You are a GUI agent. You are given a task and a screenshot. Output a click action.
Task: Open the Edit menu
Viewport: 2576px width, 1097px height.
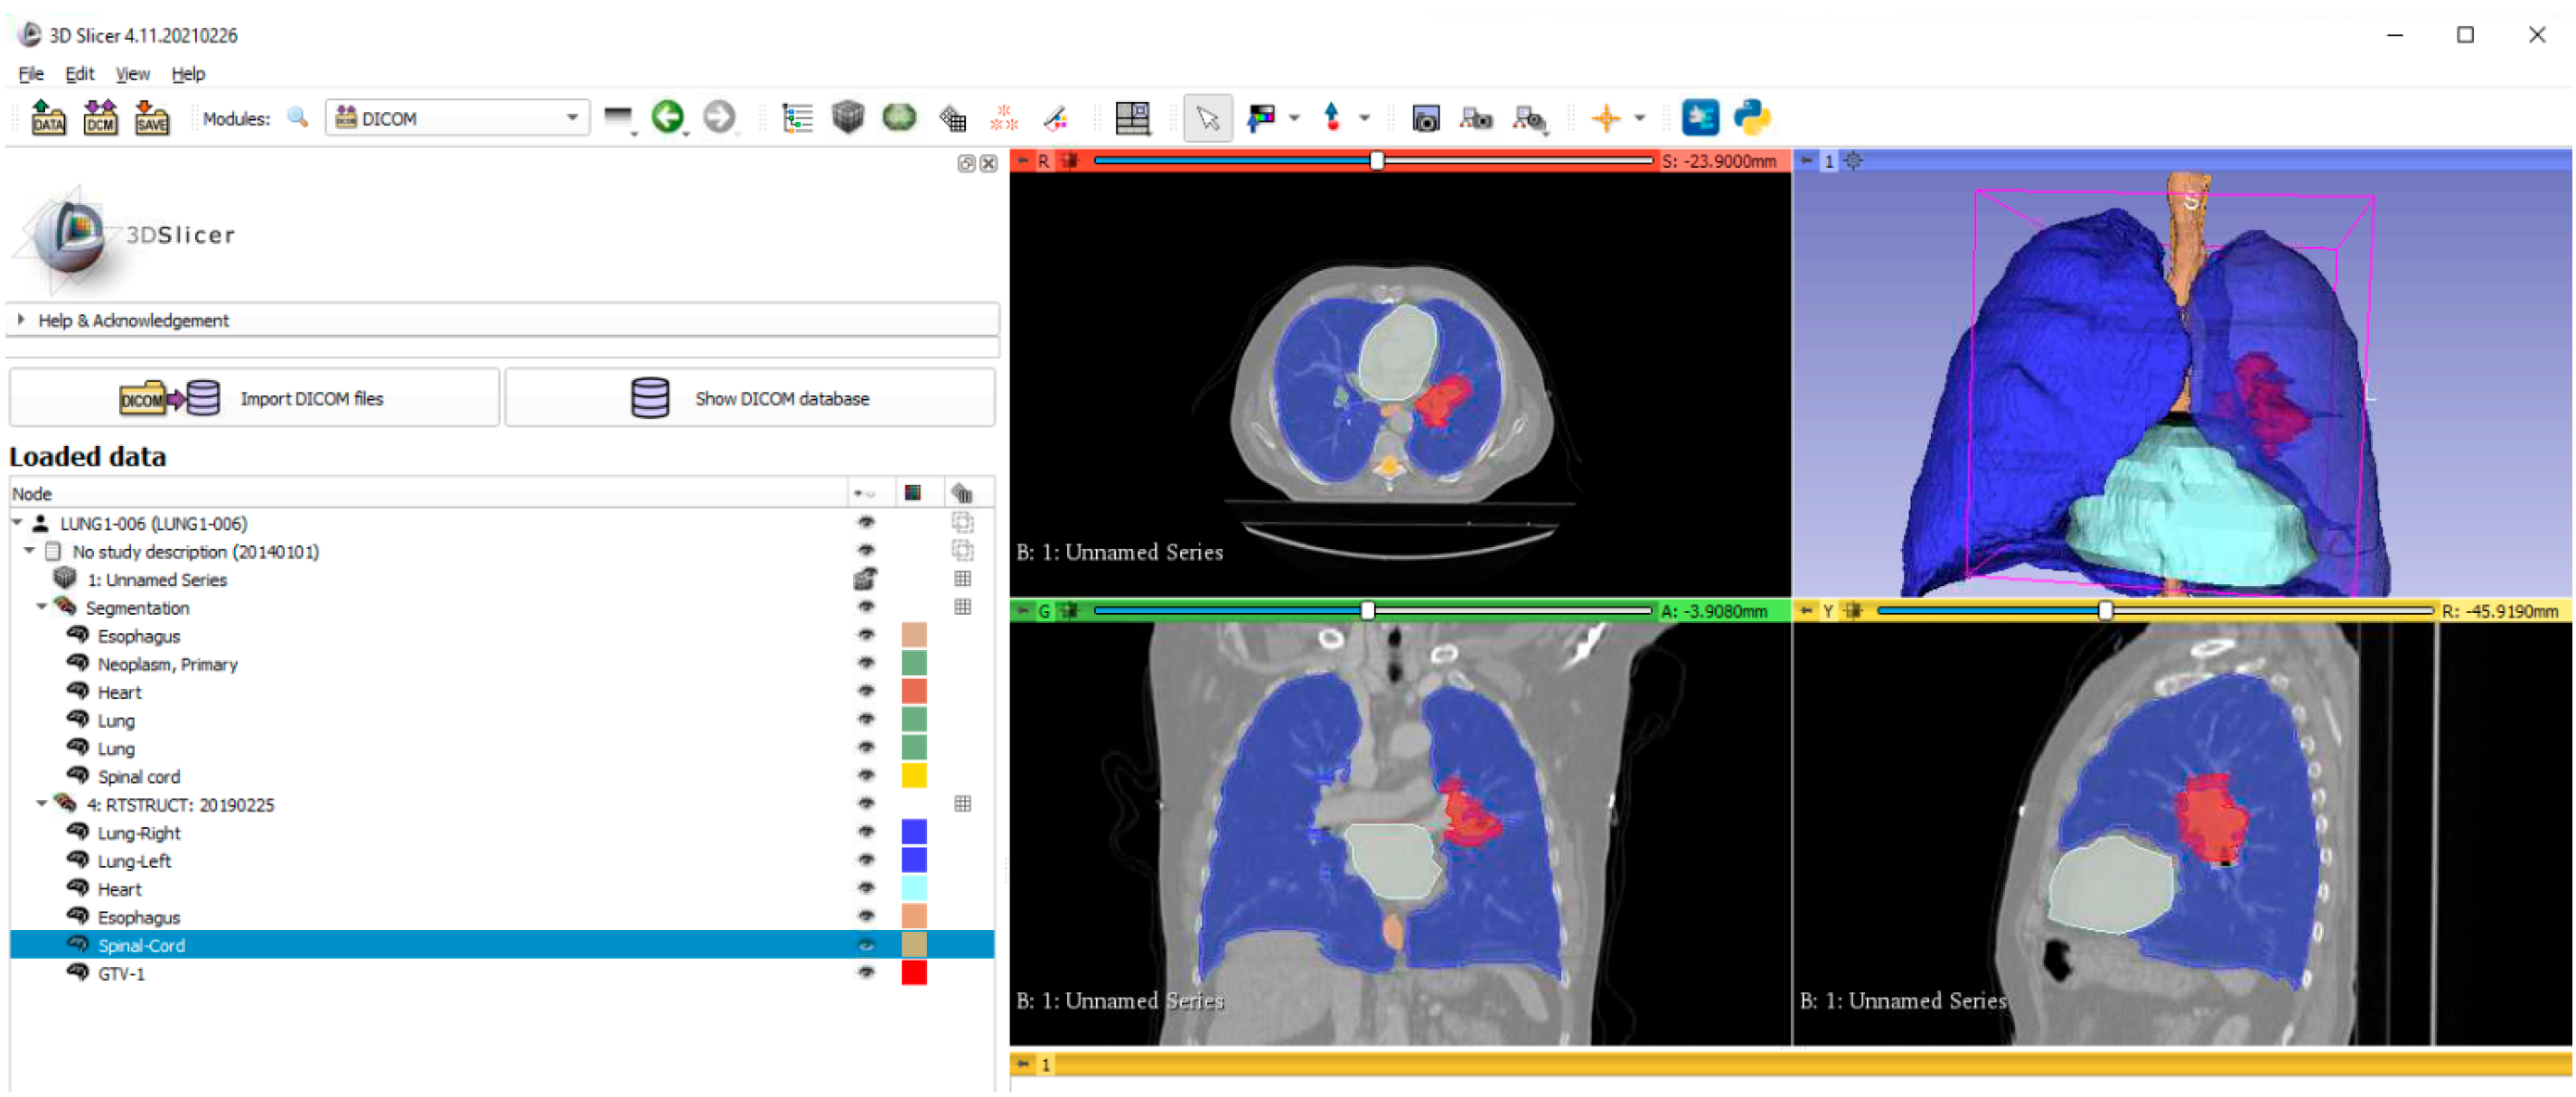(x=79, y=74)
